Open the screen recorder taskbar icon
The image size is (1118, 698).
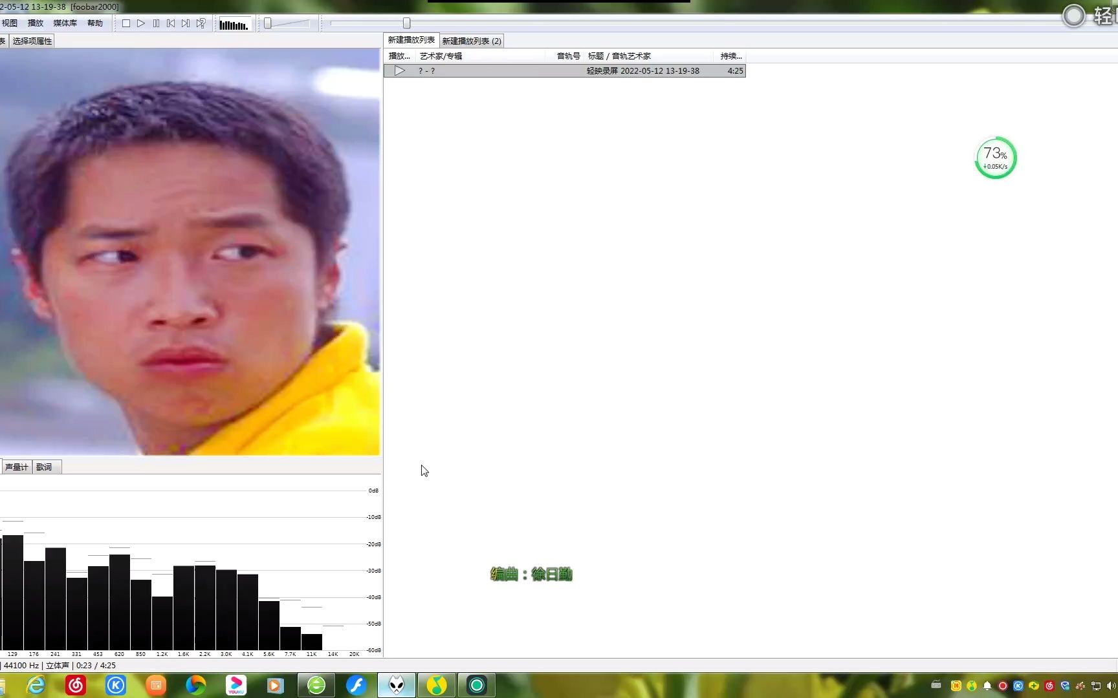(x=477, y=685)
